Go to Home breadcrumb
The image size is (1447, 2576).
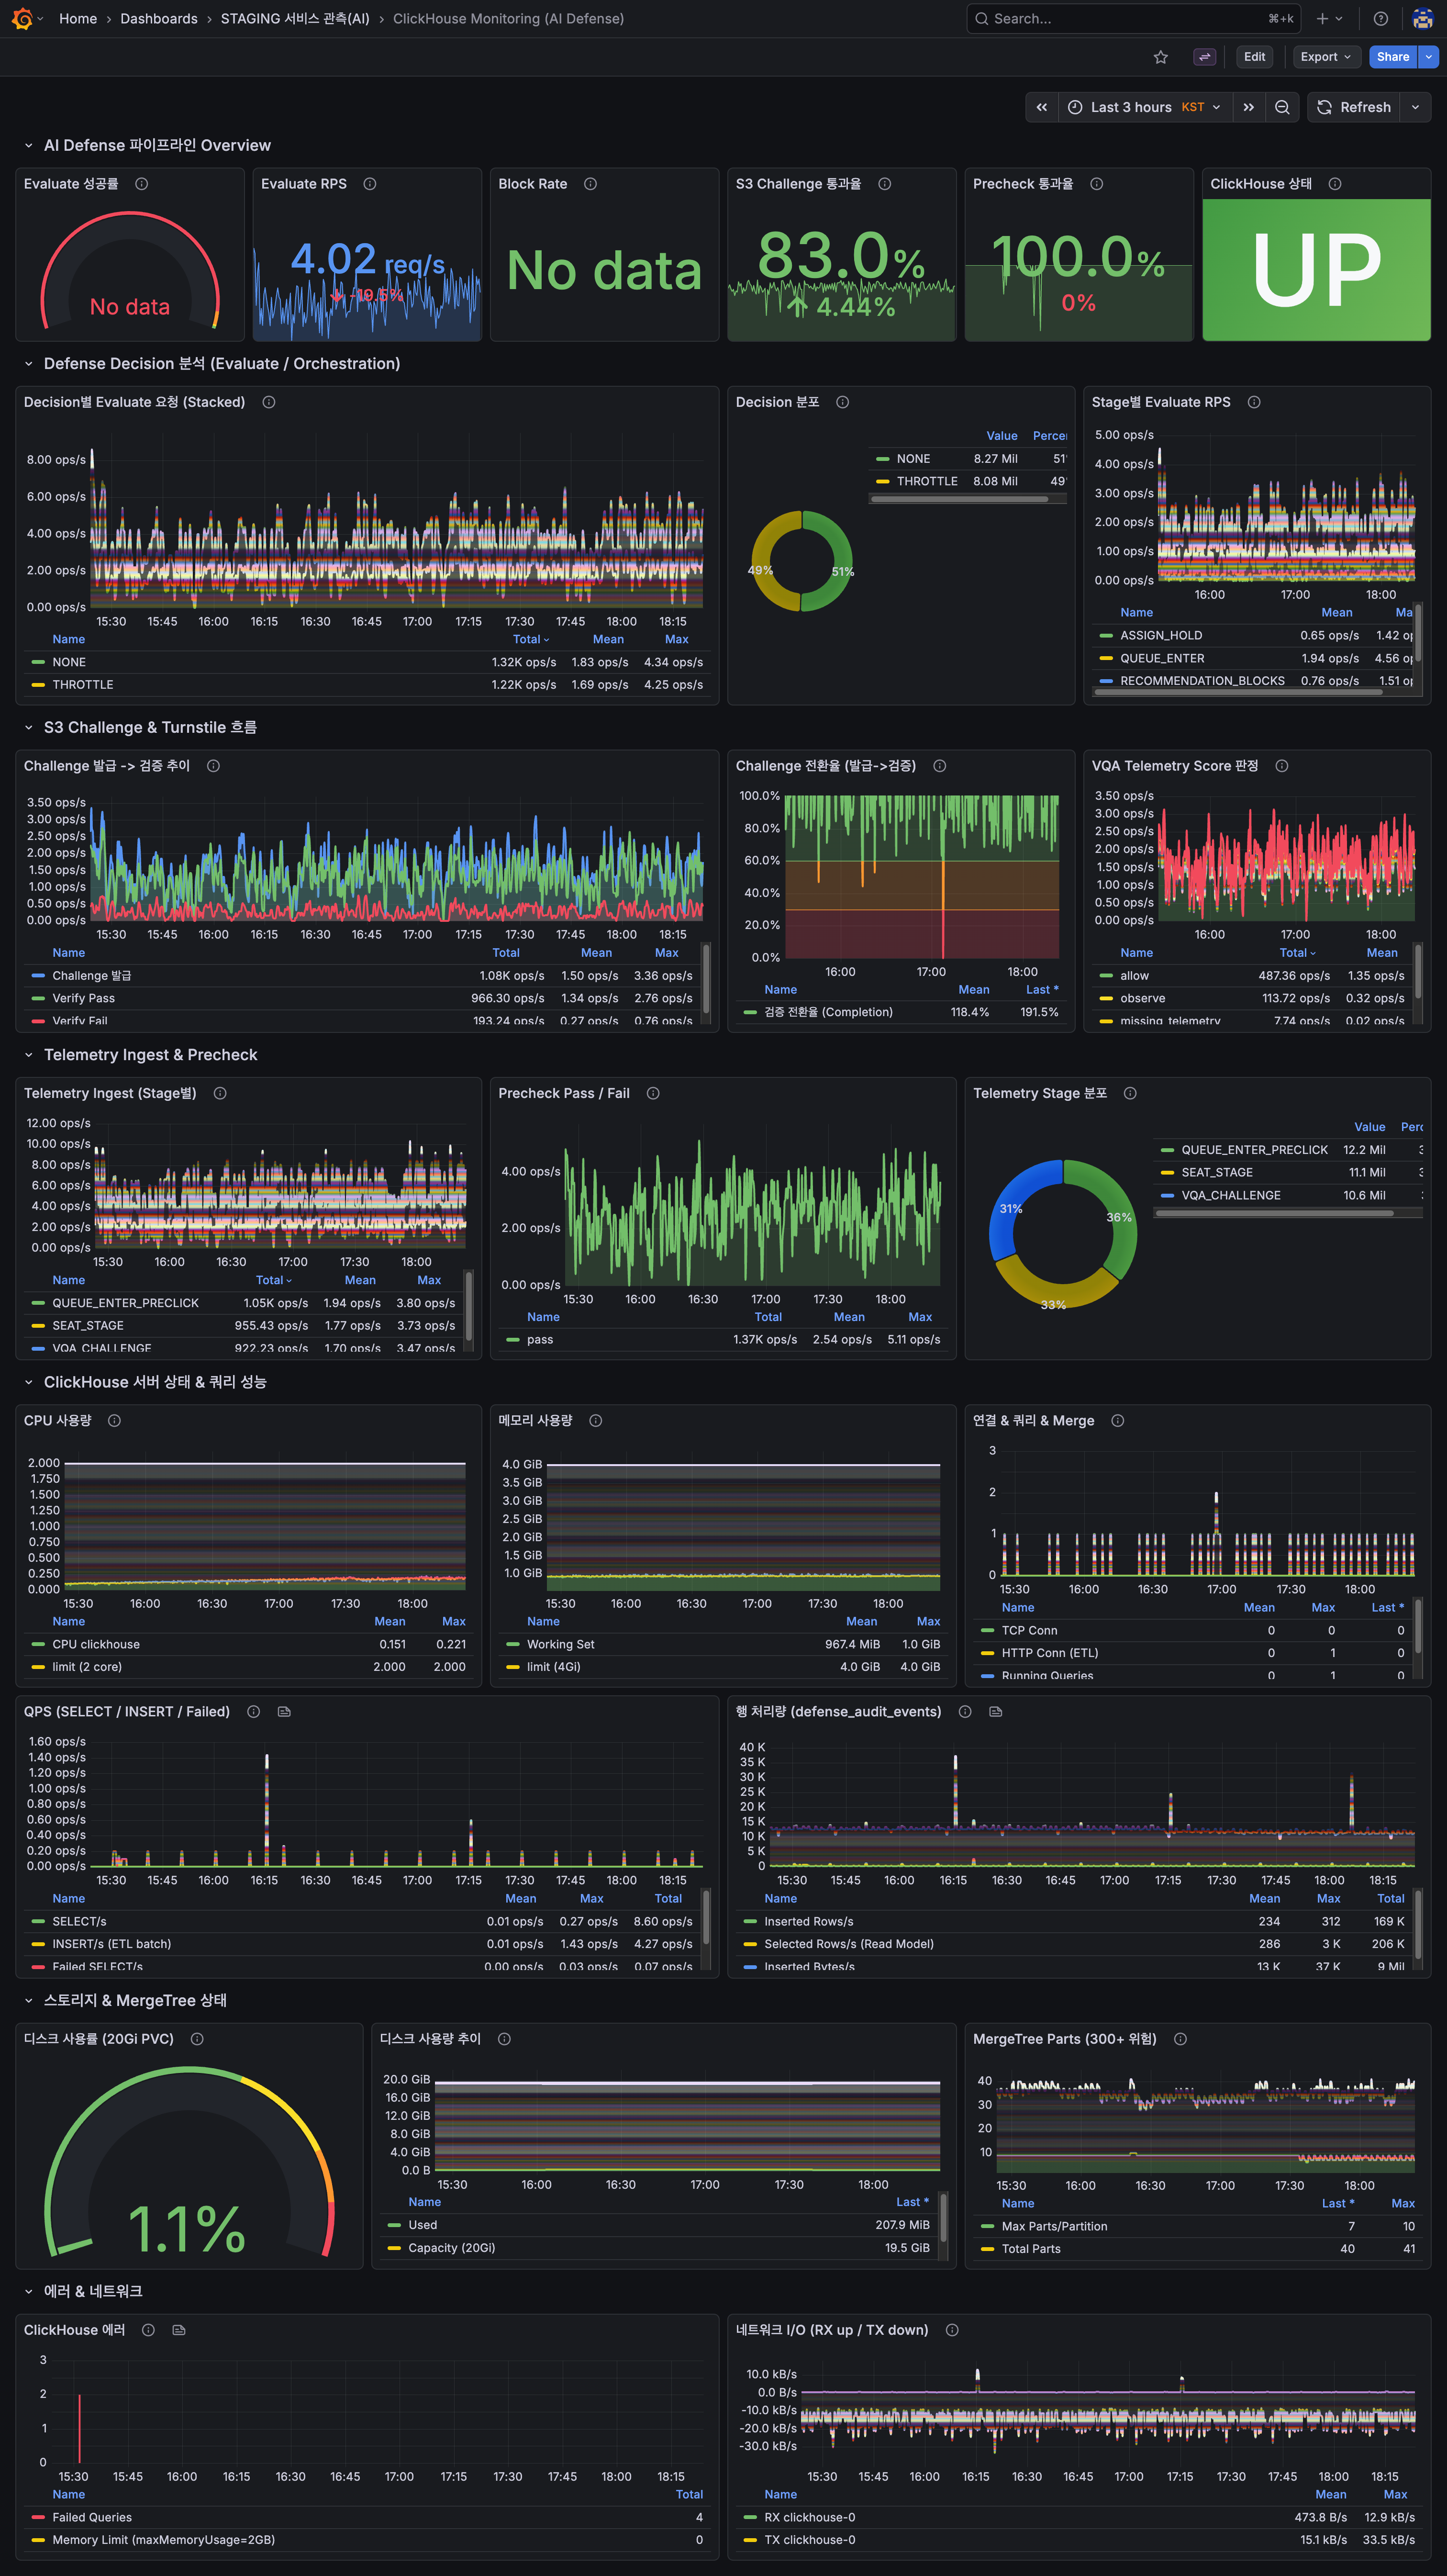coord(78,18)
